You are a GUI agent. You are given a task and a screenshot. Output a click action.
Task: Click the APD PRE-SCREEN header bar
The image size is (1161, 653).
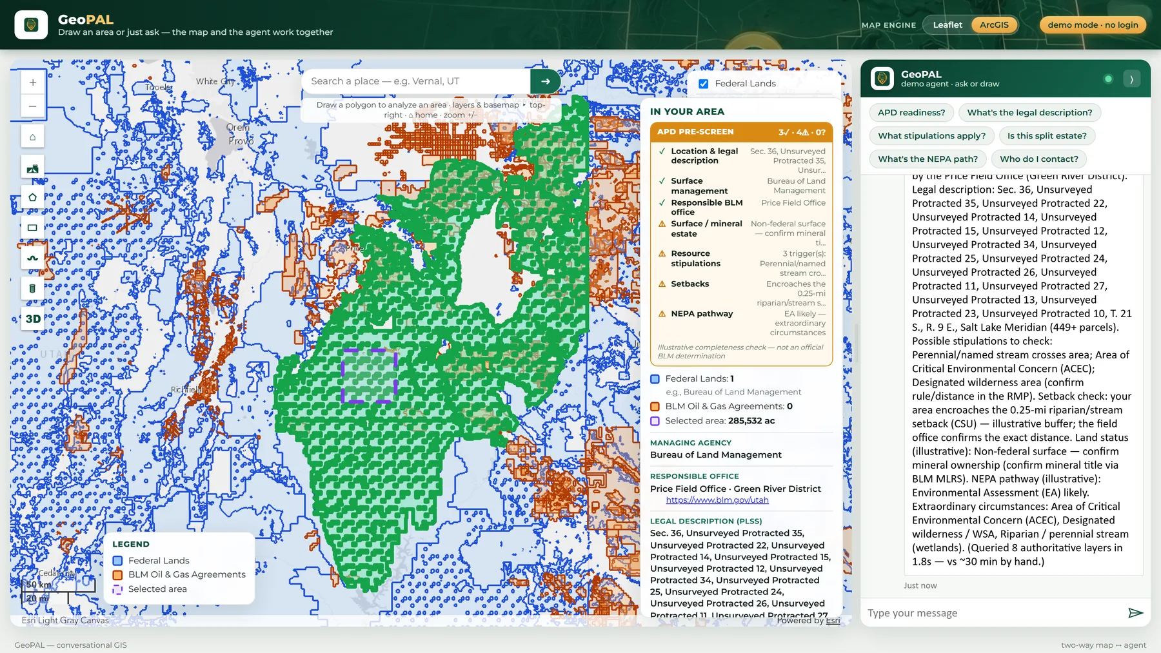741,132
